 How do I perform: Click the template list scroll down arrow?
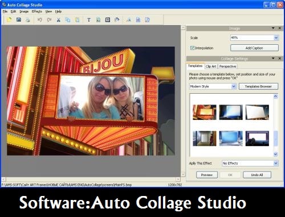276,154
